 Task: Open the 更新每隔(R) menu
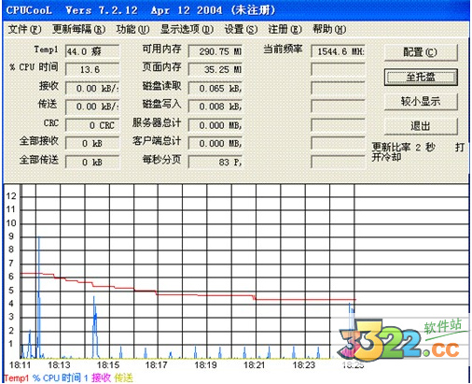point(78,29)
